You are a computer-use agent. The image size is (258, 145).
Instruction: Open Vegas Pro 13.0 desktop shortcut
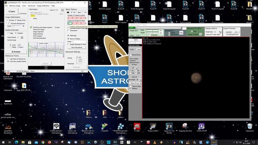169,128
